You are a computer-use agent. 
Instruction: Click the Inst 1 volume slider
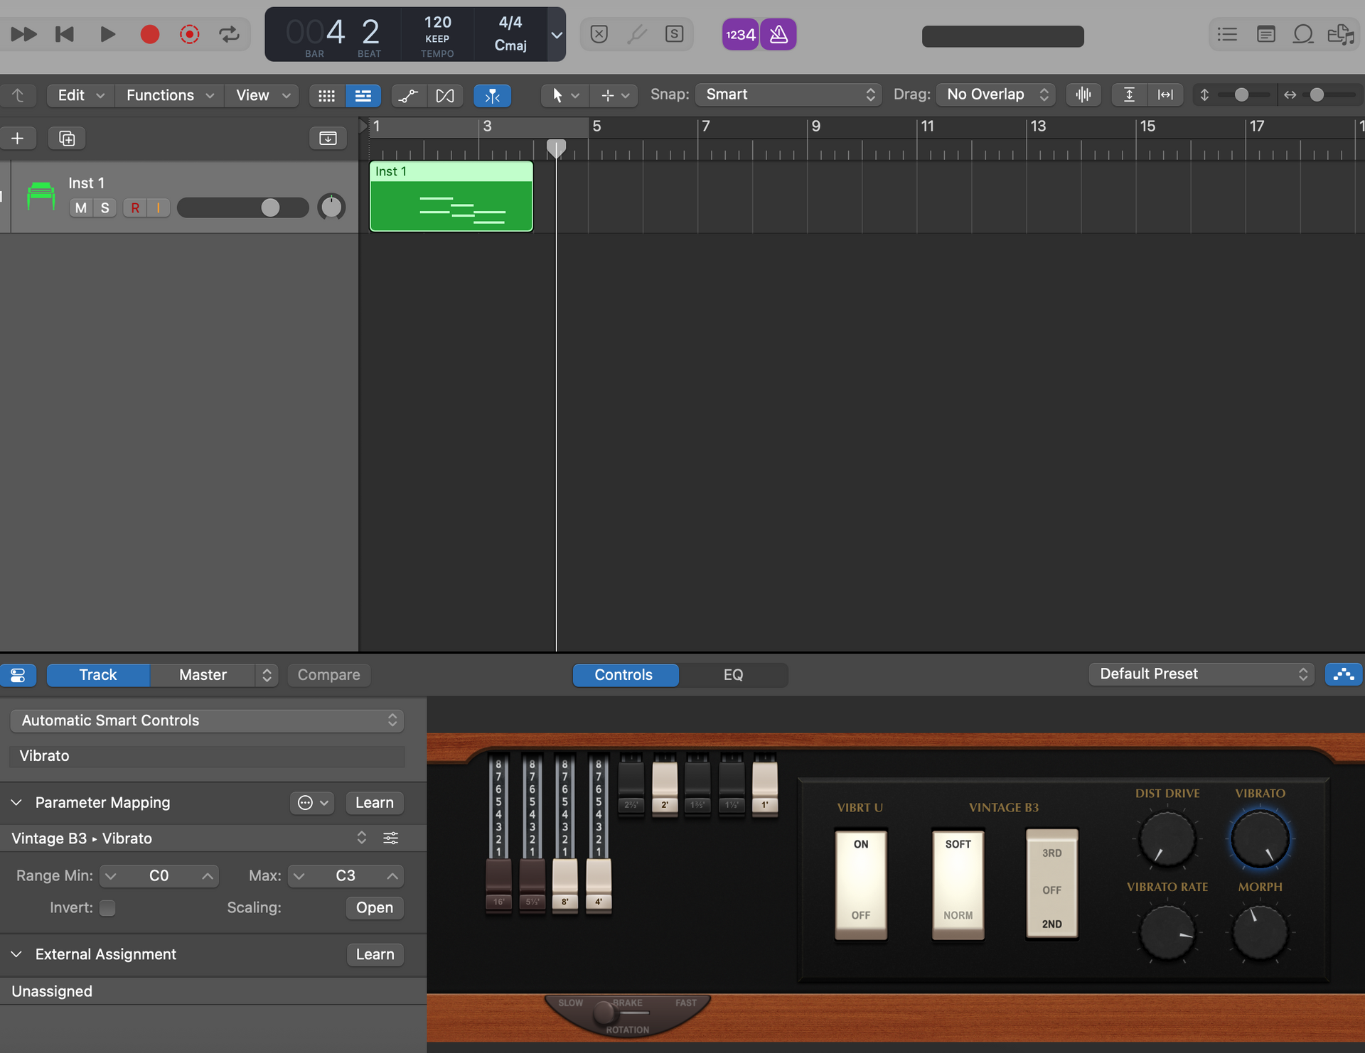pos(242,207)
